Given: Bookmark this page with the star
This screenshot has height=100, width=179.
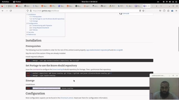Looking at the screenshot, I should coord(143,11).
